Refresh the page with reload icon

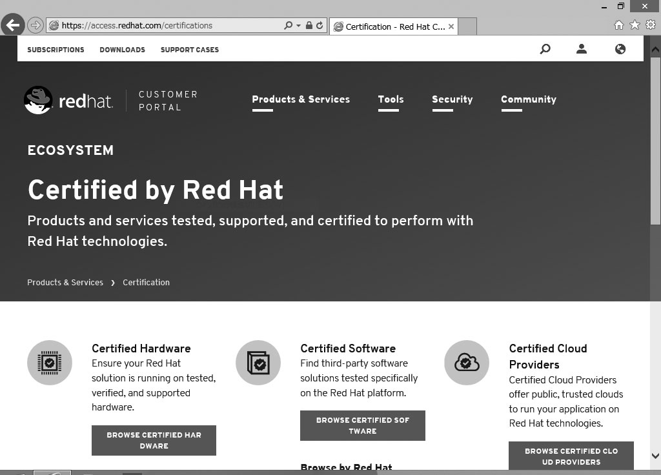(320, 25)
